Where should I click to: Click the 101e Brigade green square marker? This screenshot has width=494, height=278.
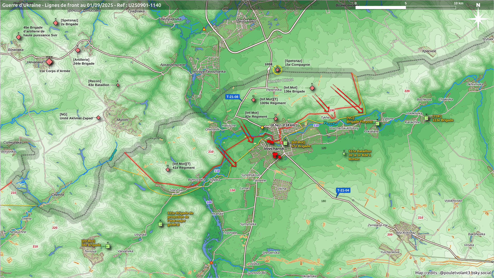click(160, 224)
